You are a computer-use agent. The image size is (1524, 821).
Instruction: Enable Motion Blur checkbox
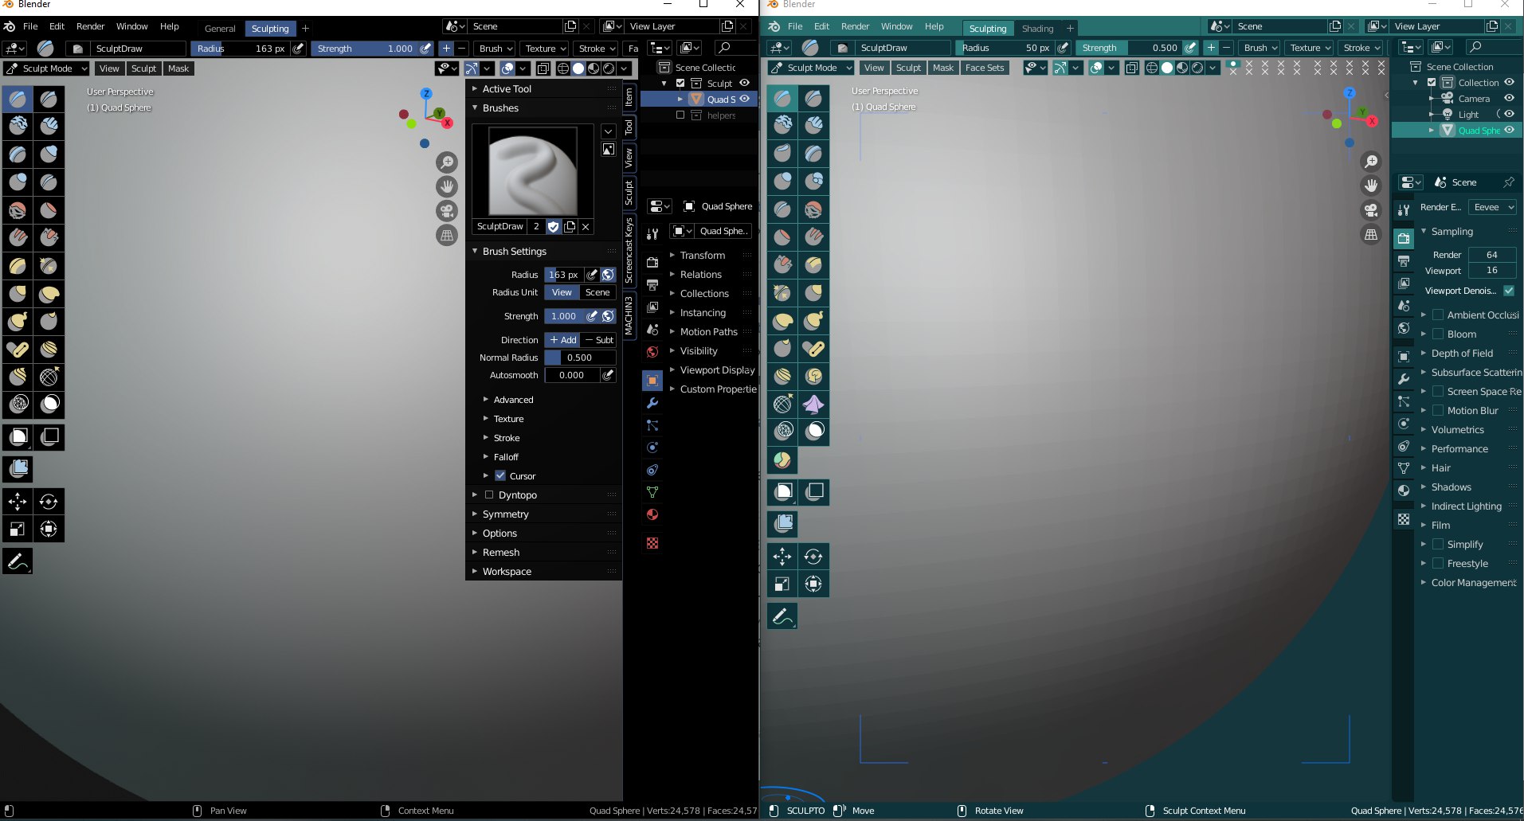[1438, 411]
